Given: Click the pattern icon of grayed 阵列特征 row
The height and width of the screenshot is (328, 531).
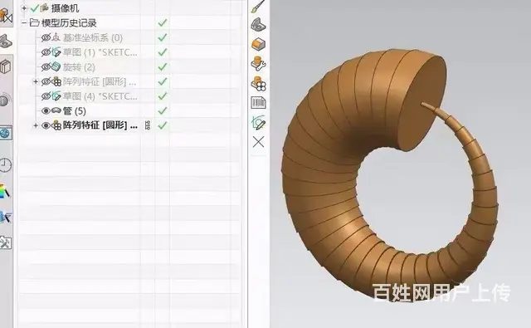Looking at the screenshot, I should click(x=56, y=81).
